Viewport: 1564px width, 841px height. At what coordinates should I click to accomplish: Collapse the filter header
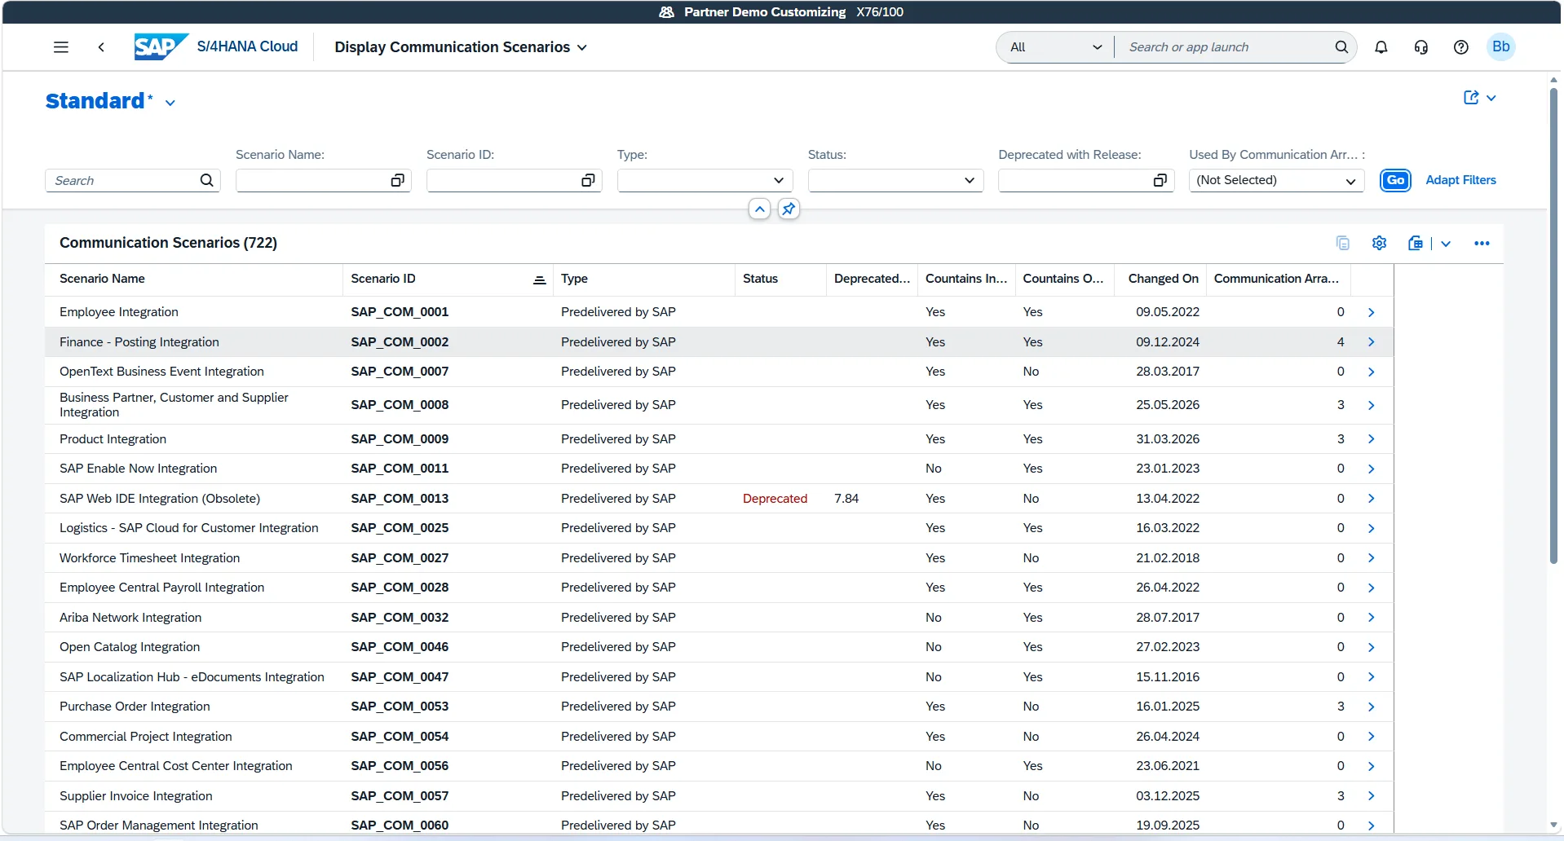[x=759, y=209]
